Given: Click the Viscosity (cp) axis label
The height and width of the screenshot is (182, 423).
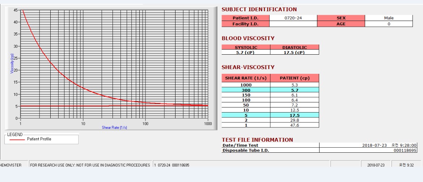Looking at the screenshot, I should coord(12,63).
